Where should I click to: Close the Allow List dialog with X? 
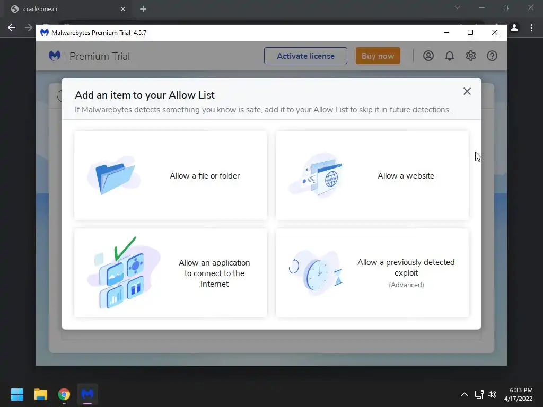(467, 91)
